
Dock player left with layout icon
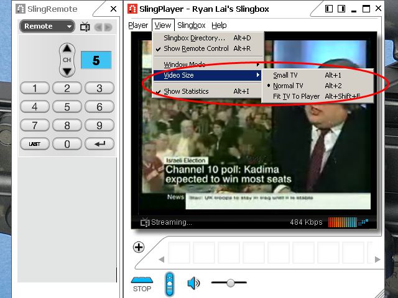[x=329, y=9]
